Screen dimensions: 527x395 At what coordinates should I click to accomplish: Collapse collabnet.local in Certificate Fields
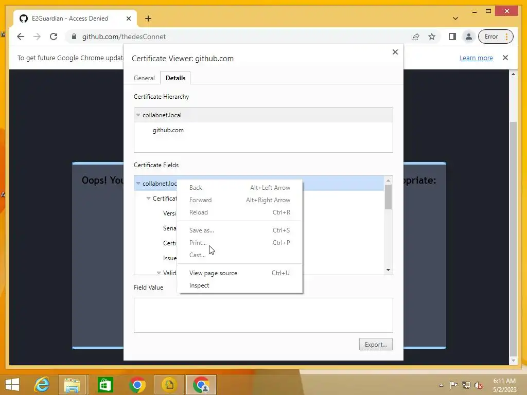[x=138, y=184]
